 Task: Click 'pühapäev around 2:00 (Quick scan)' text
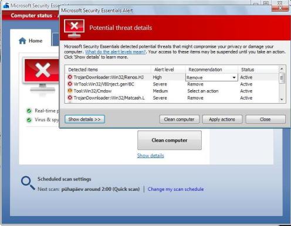(100, 189)
